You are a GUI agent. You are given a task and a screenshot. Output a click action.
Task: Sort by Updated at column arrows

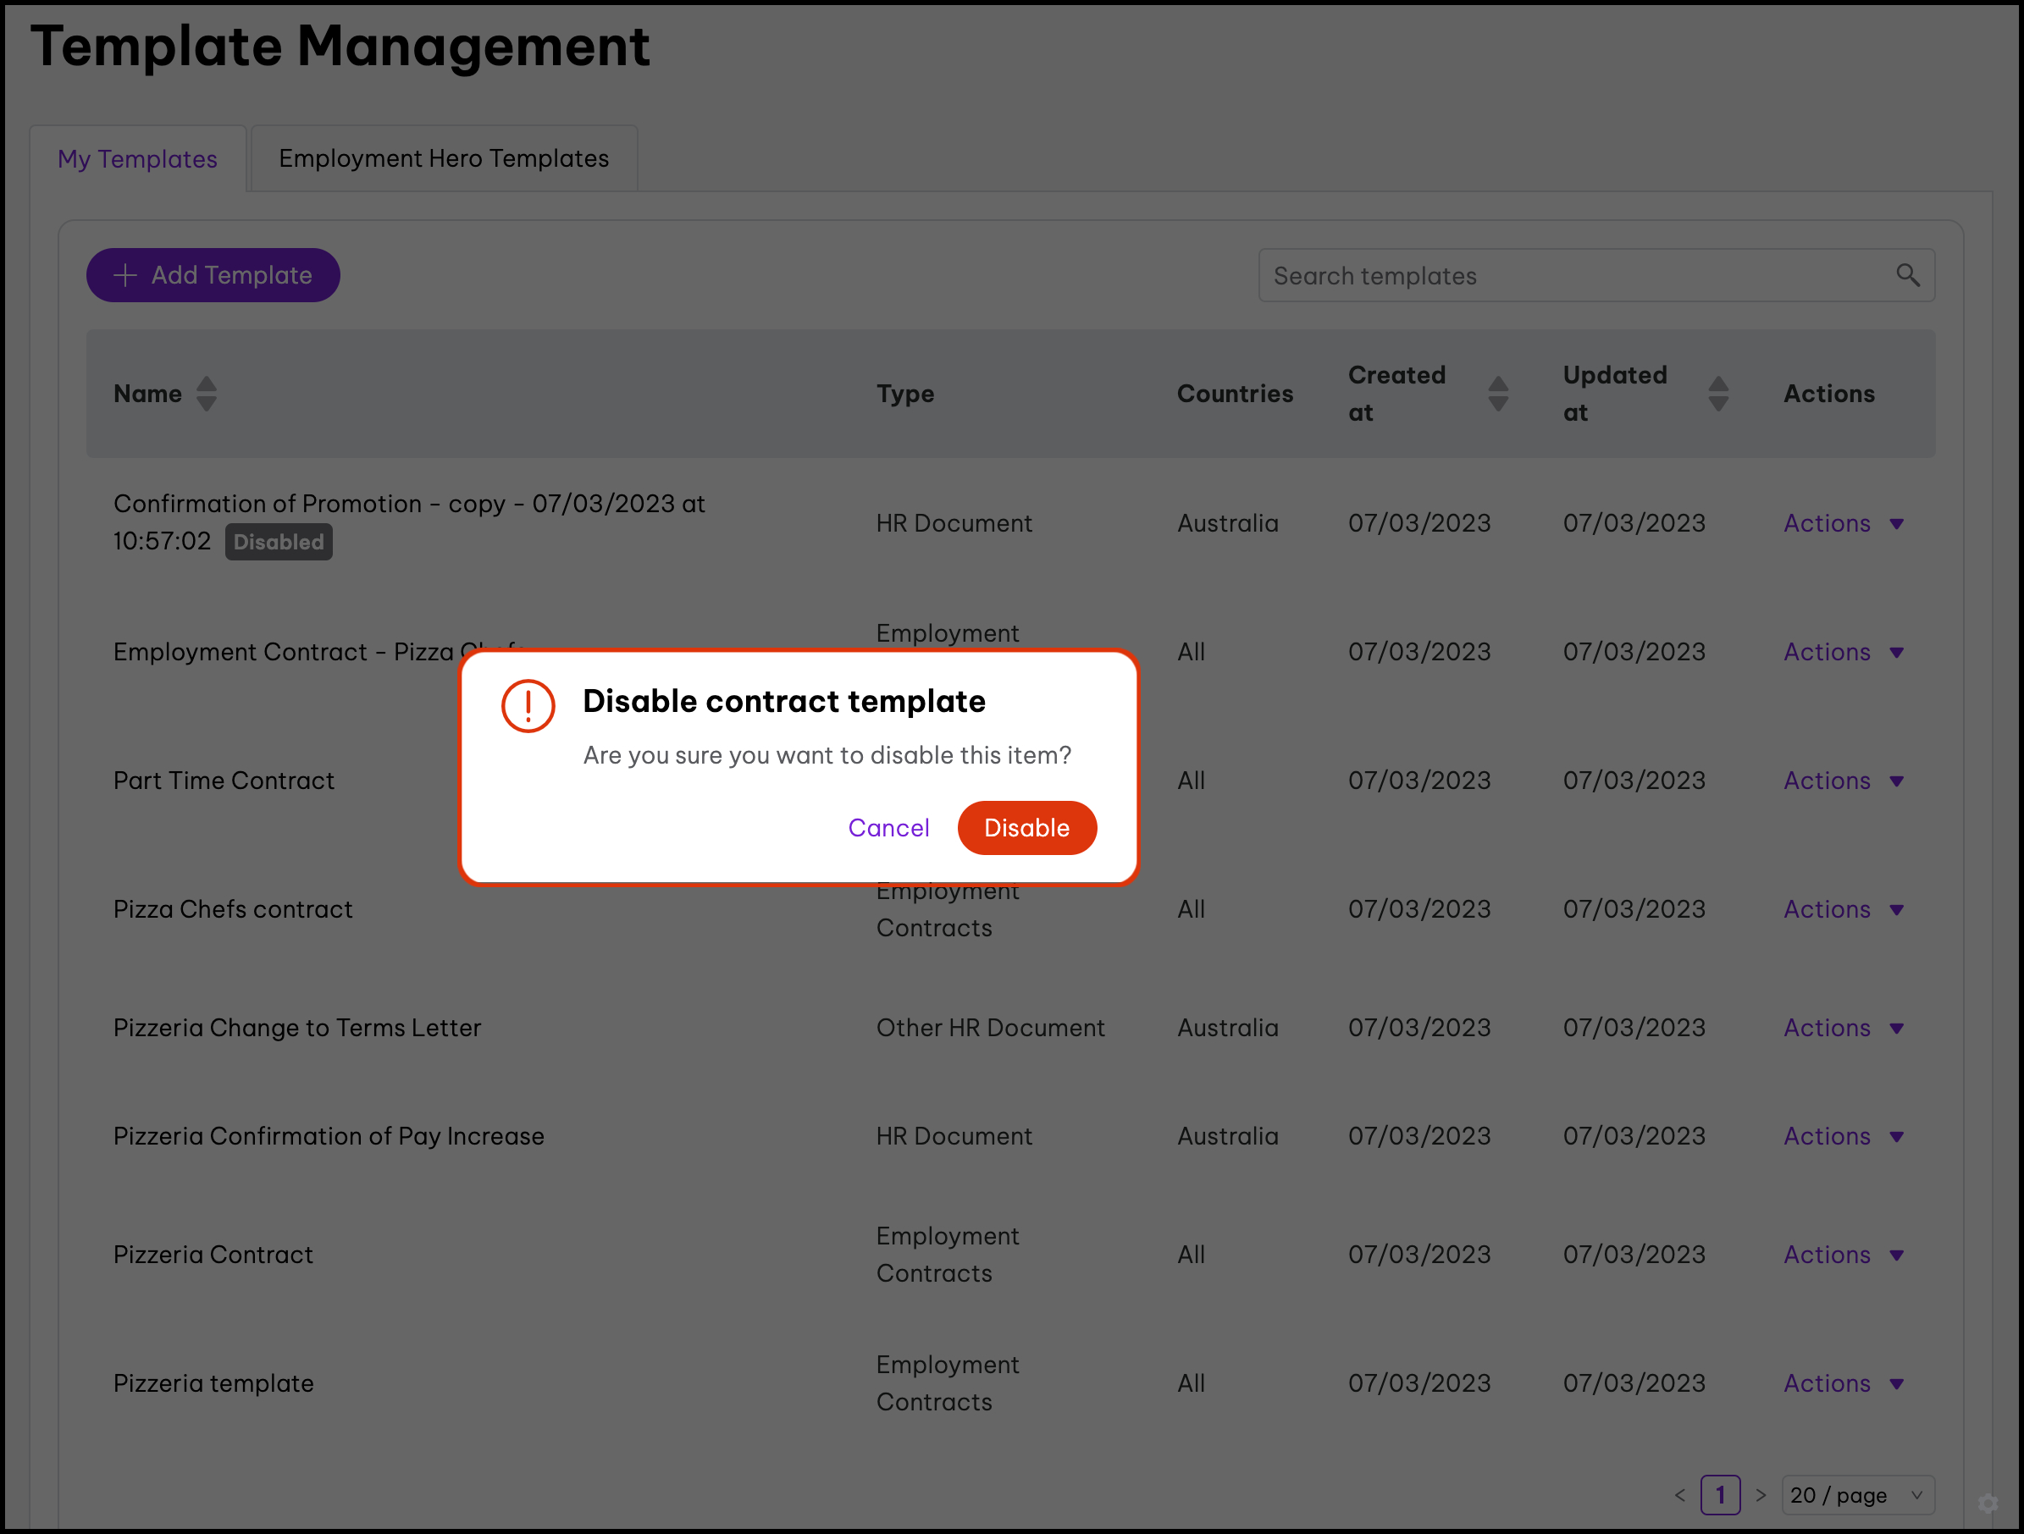click(1717, 395)
